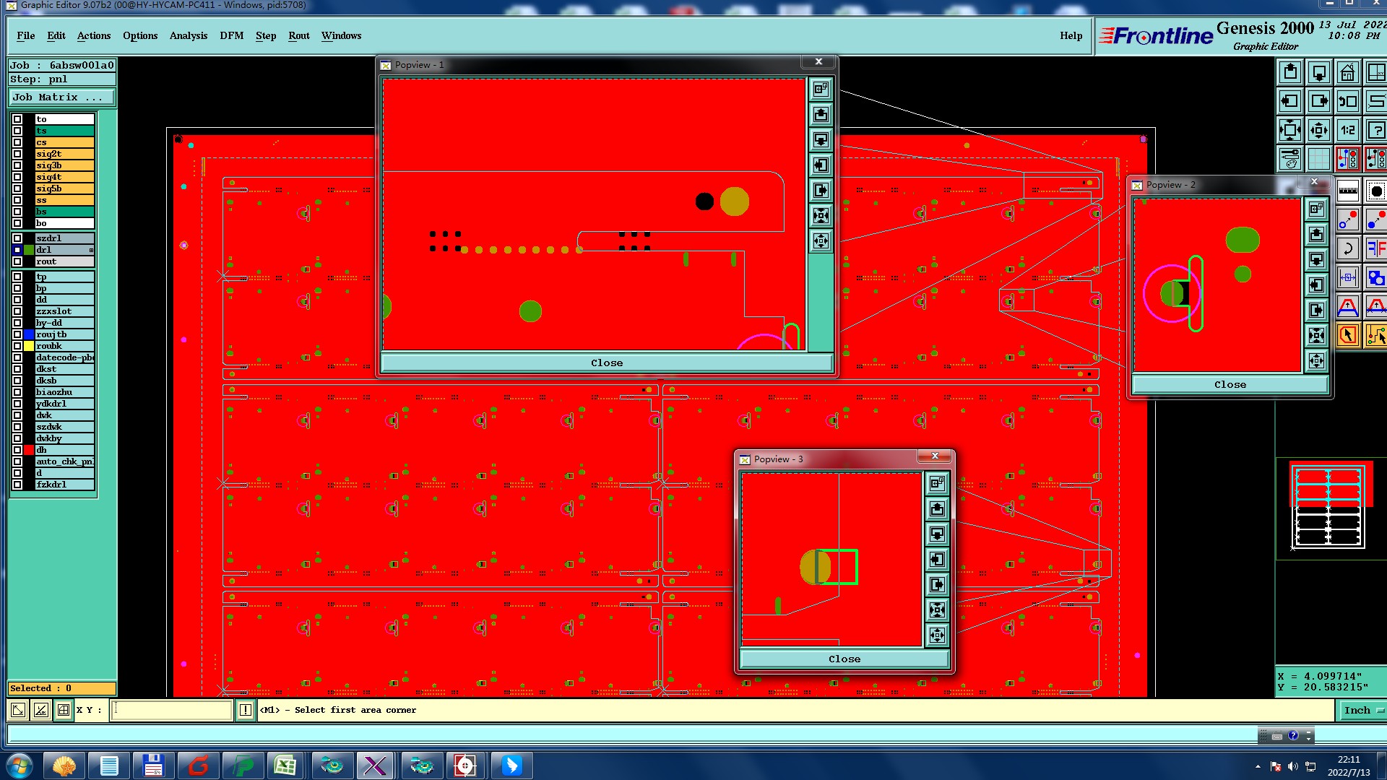Expand the drl layer small expander box
This screenshot has height=780, width=1387.
click(x=91, y=250)
